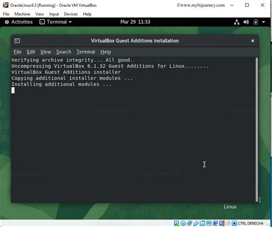Click the USB devices status icon
The height and width of the screenshot is (227, 272).
tap(196, 223)
